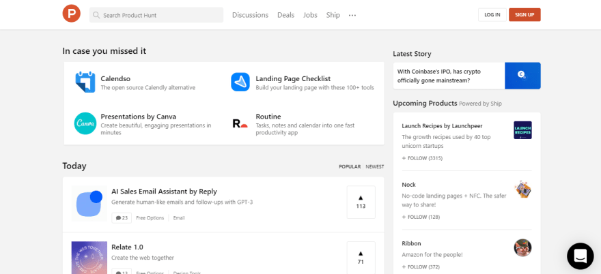Open the Ribbon product avatar icon
The height and width of the screenshot is (274, 601).
522,247
